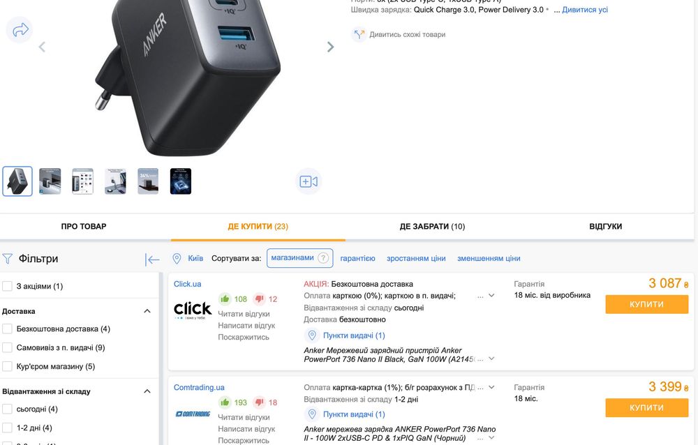Buy from Click.ua for 3 087 ₴
This screenshot has width=698, height=445.
tap(647, 304)
